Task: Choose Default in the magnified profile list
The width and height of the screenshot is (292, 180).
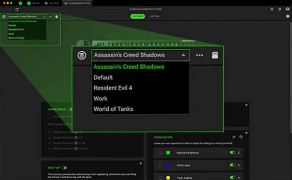Action: pos(103,77)
